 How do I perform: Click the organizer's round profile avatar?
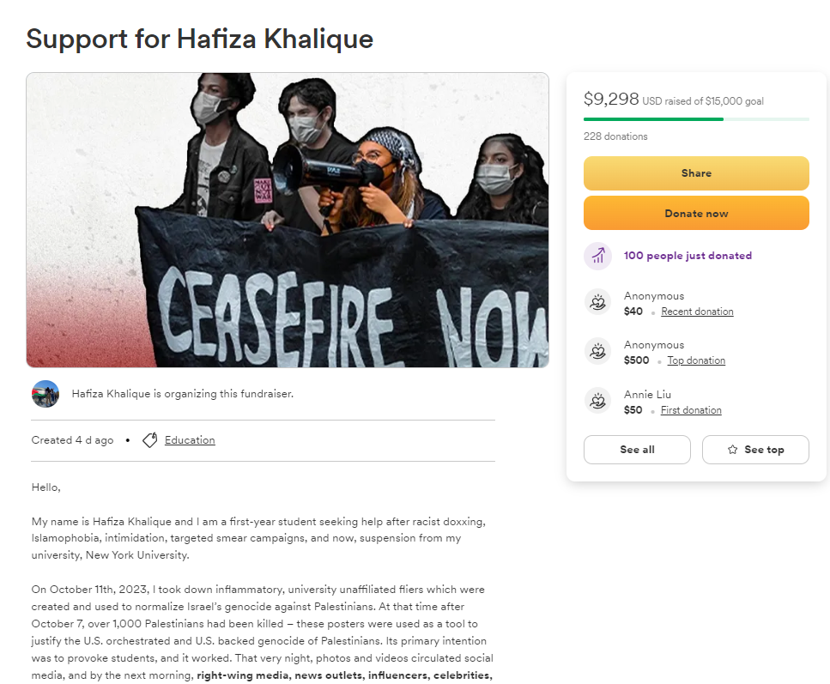click(45, 394)
